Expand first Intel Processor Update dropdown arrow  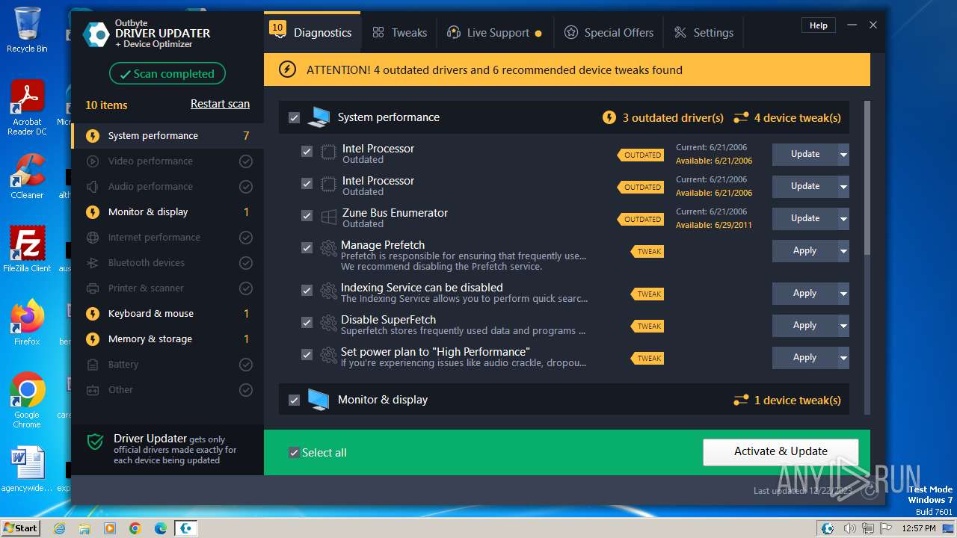[x=843, y=155]
